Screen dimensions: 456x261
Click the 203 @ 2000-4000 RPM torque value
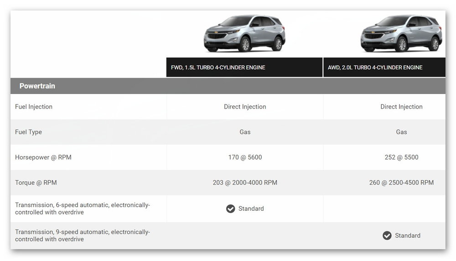click(245, 183)
